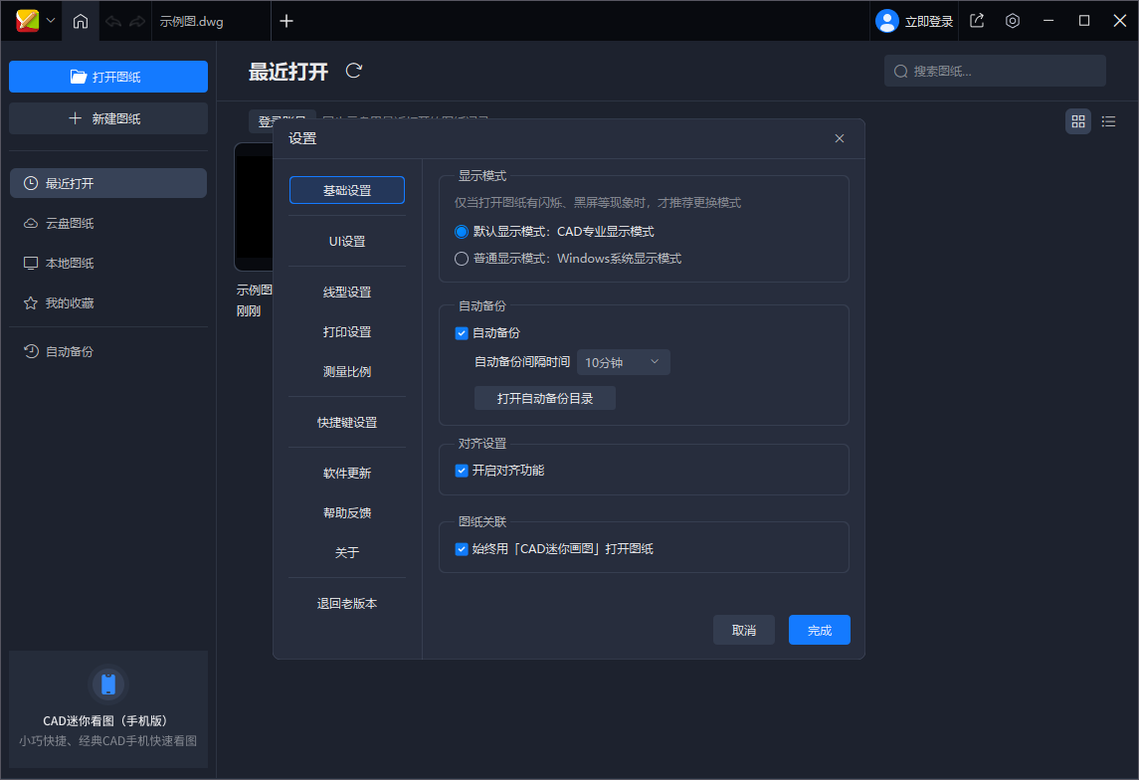The height and width of the screenshot is (780, 1139).
Task: Switch to list view of drawings
Action: pyautogui.click(x=1108, y=120)
